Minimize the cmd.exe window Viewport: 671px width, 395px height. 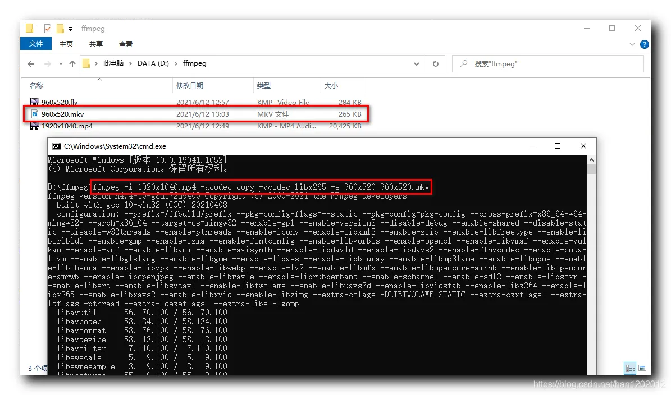(x=532, y=146)
